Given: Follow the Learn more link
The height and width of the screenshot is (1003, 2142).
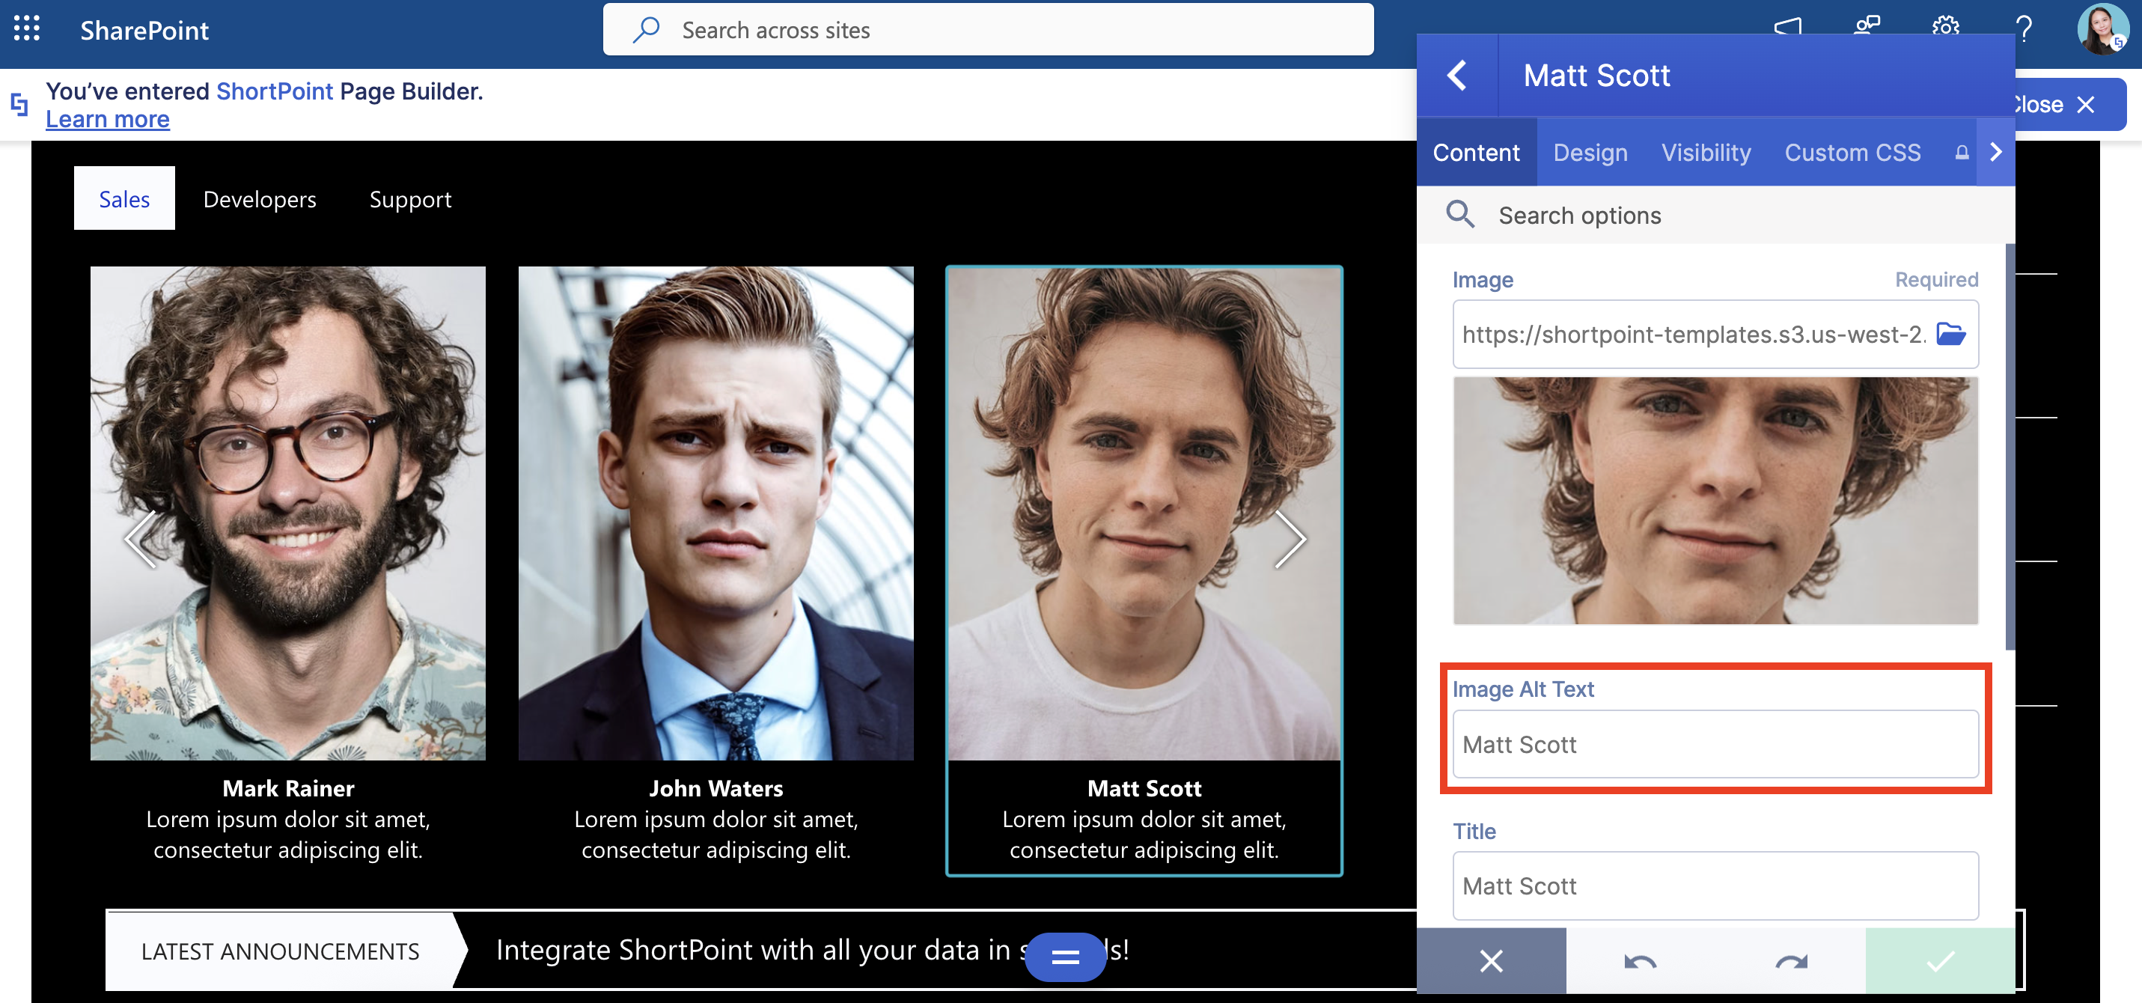Looking at the screenshot, I should click(107, 120).
